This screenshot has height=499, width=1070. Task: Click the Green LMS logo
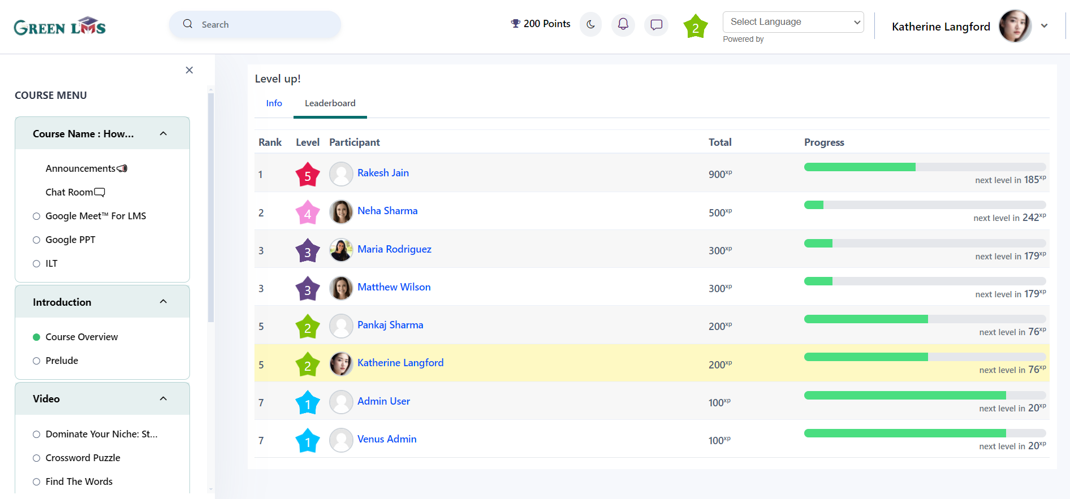pyautogui.click(x=59, y=26)
